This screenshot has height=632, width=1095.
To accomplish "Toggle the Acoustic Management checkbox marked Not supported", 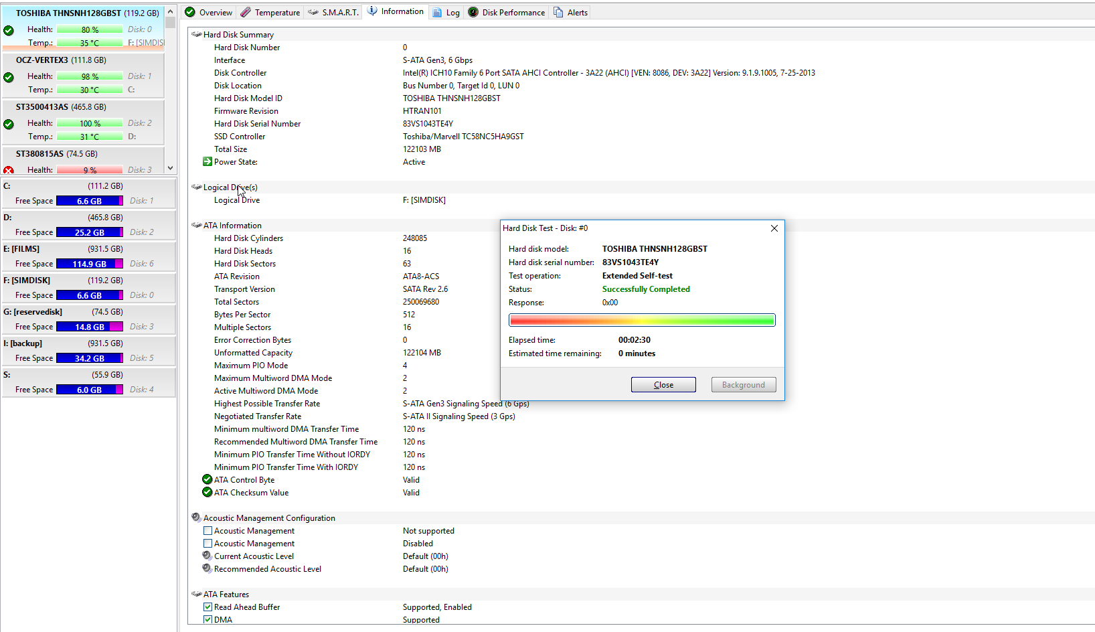I will click(207, 531).
